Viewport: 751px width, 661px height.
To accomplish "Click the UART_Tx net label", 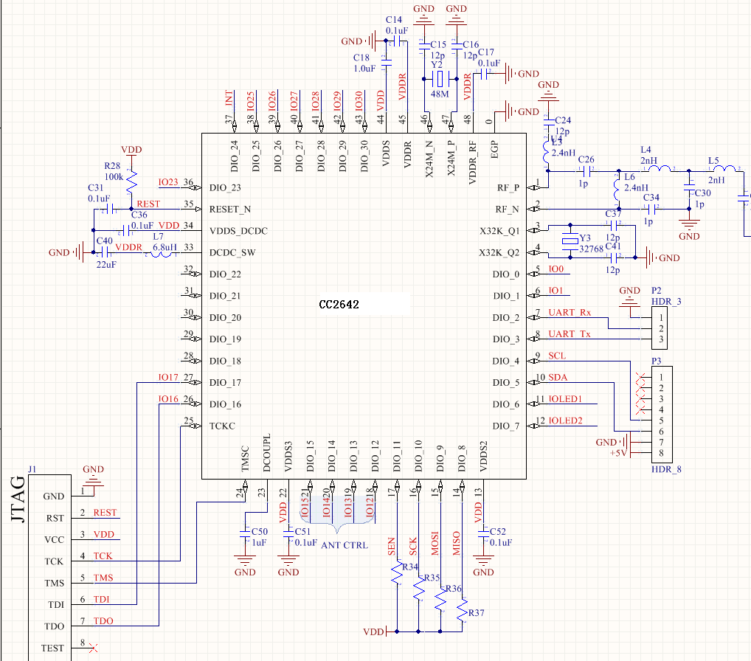I will (x=569, y=334).
